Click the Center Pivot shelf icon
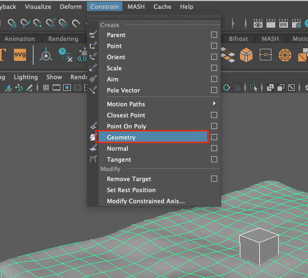 tap(46, 55)
